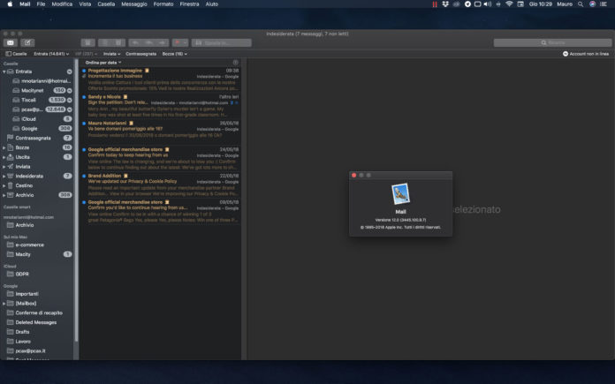This screenshot has height=384, width=615.
Task: Click the Cestino trash icon
Action: click(x=11, y=185)
